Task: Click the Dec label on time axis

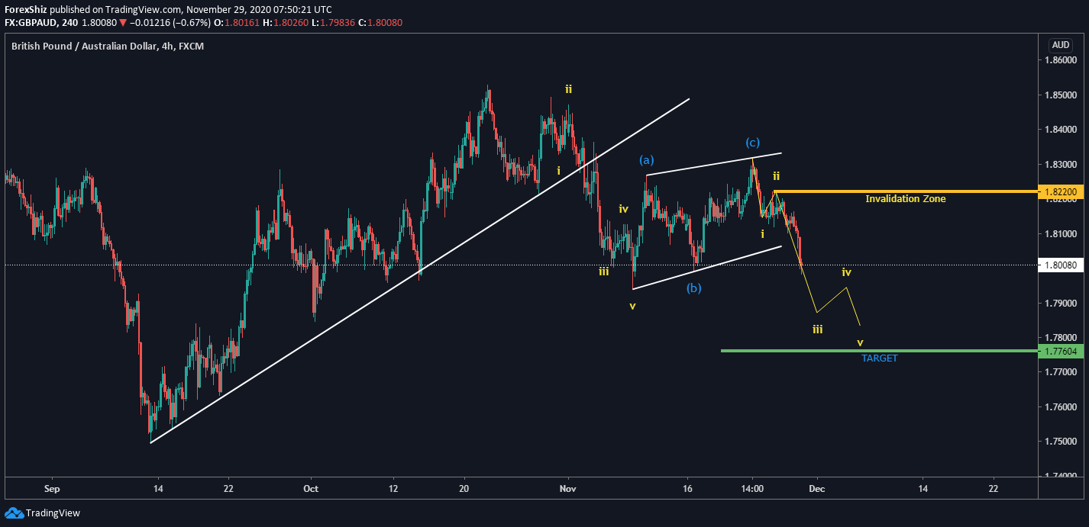Action: click(x=816, y=487)
